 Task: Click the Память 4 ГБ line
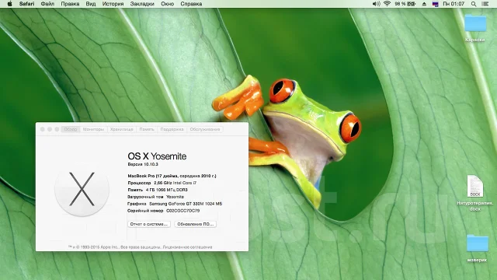[x=158, y=190]
